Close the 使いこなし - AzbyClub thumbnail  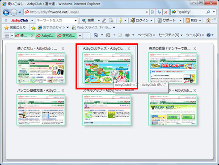click(63, 49)
